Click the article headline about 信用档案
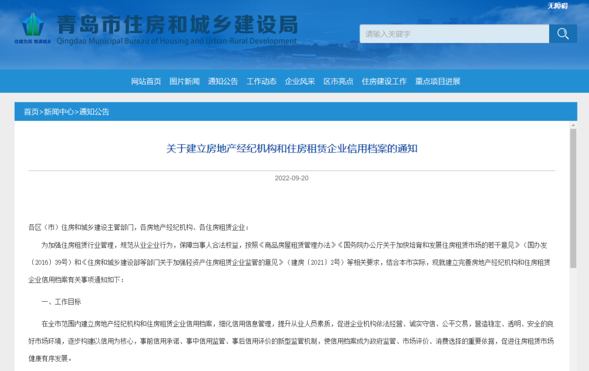The height and width of the screenshot is (371, 589). pyautogui.click(x=292, y=149)
